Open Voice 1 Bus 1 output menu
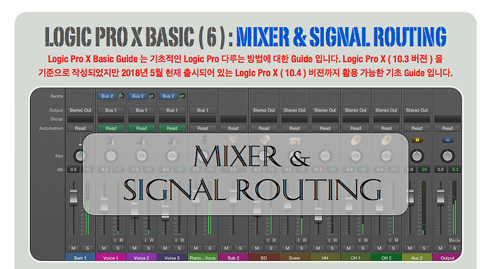This screenshot has height=269, width=490. point(111,110)
